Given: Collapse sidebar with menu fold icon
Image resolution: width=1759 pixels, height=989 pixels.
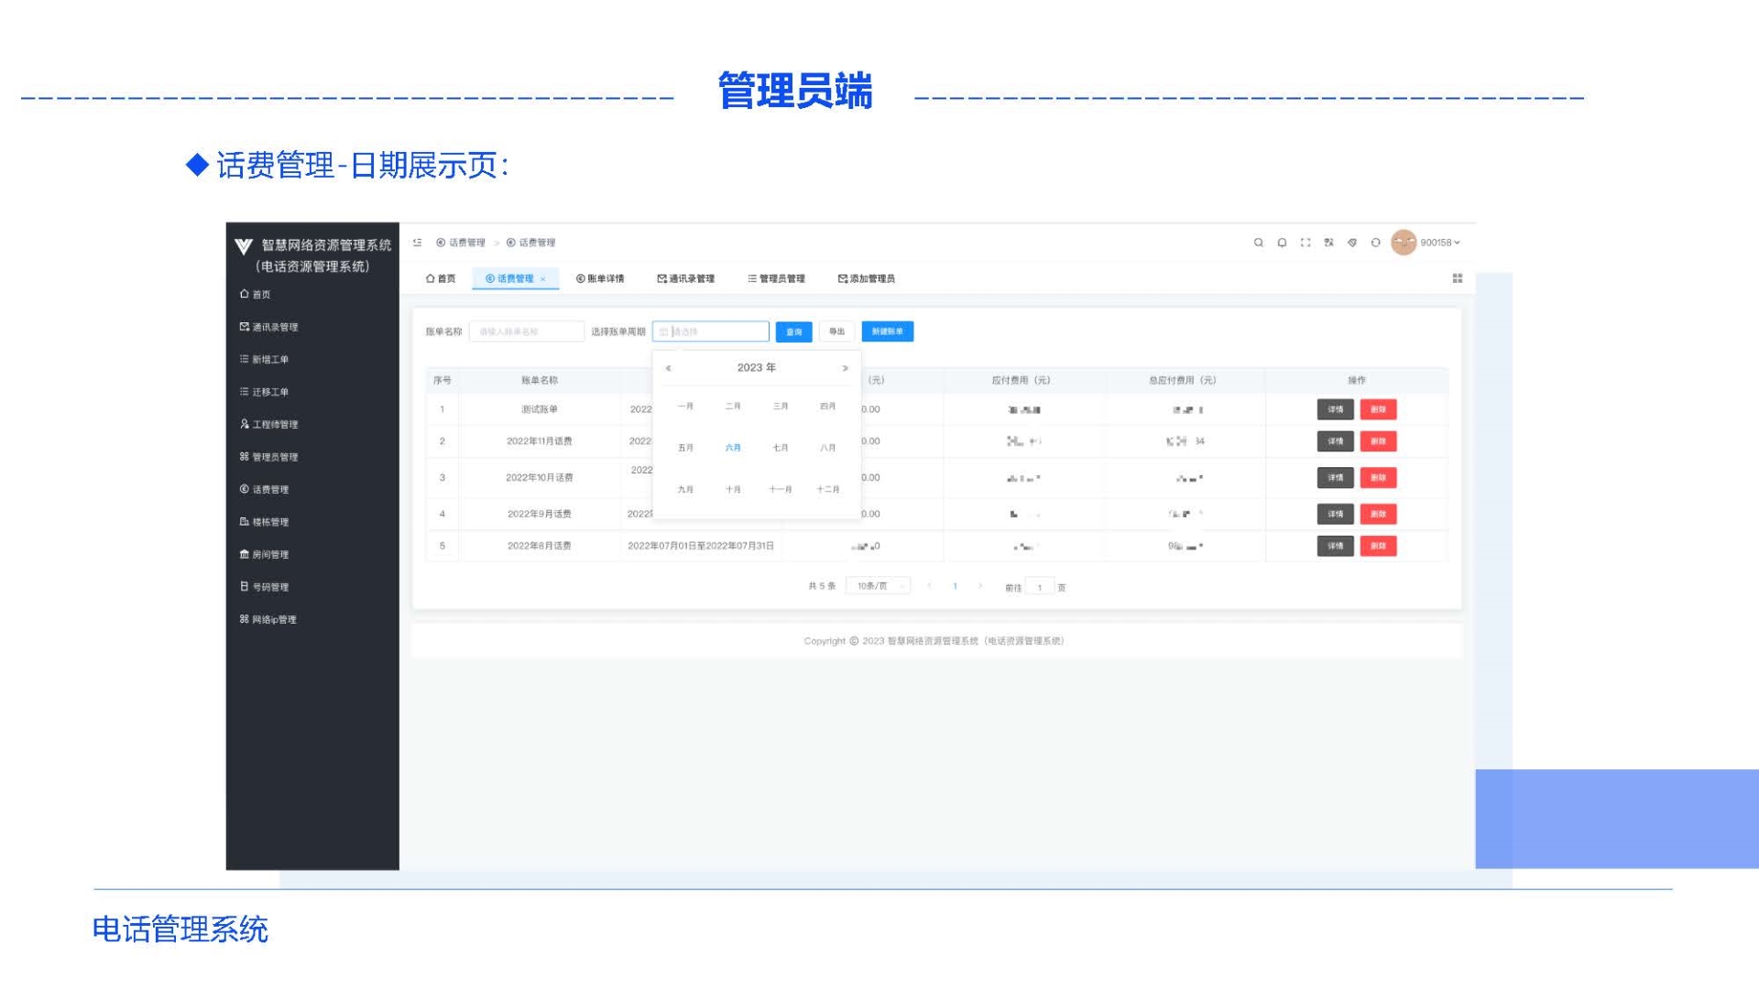Looking at the screenshot, I should click(x=418, y=243).
